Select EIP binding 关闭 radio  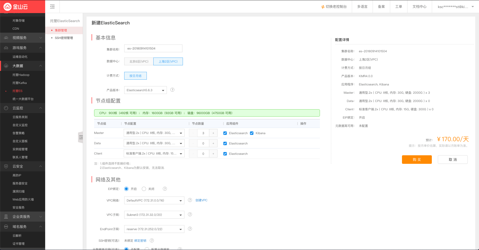(x=144, y=189)
